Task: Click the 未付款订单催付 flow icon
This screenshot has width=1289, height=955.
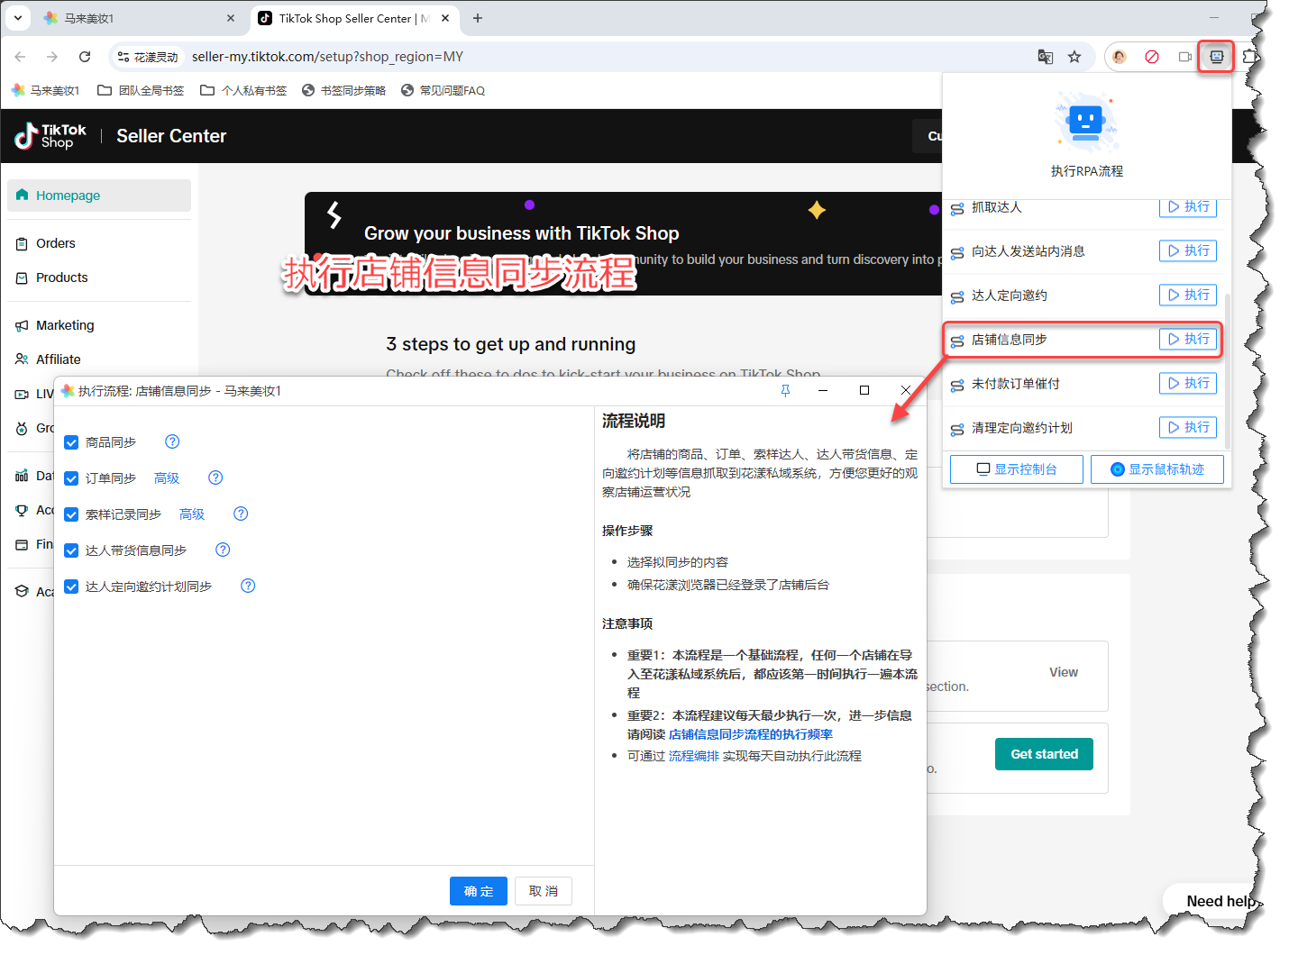Action: pos(957,385)
